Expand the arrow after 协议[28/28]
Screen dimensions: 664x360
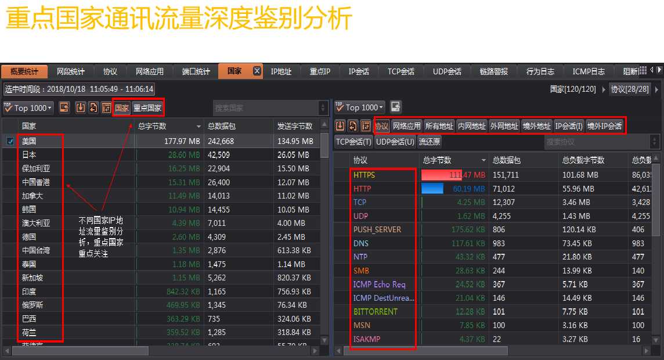point(656,89)
